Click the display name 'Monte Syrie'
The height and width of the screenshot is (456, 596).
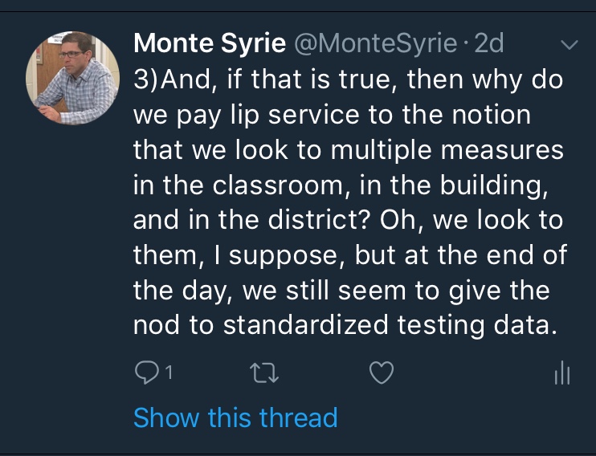pos(210,44)
